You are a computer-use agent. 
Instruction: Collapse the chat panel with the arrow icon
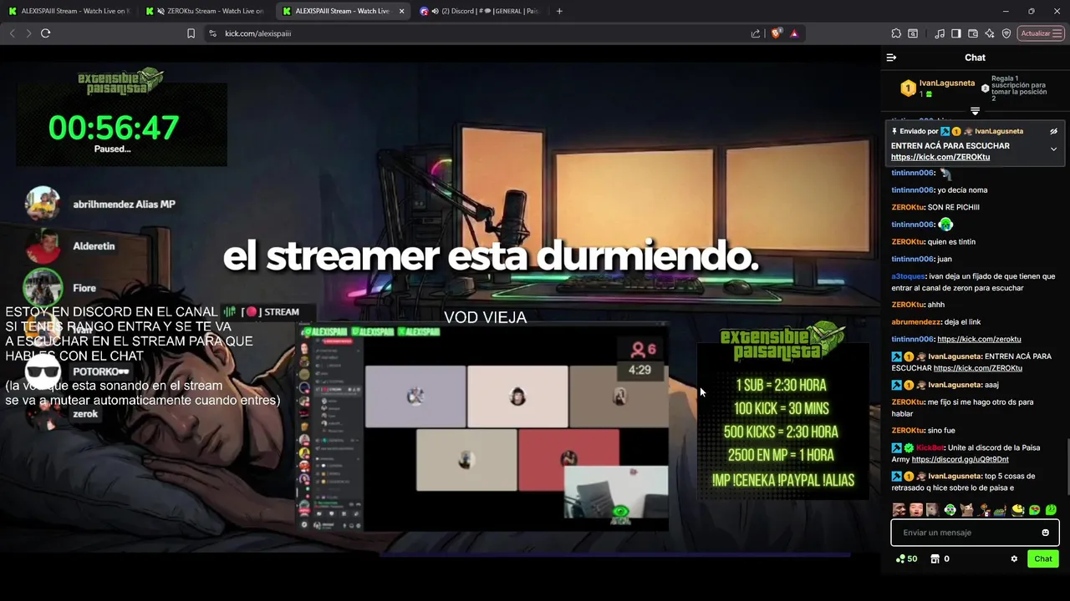891,58
